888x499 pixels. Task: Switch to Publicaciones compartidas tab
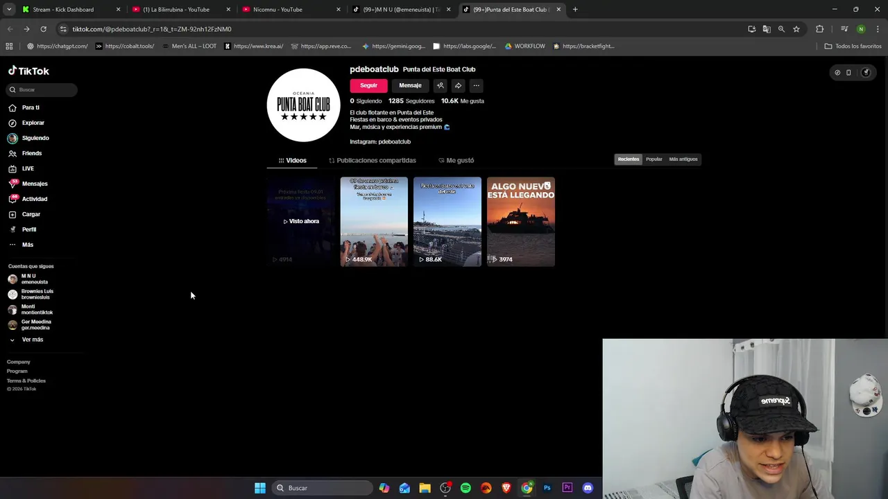[x=373, y=160]
